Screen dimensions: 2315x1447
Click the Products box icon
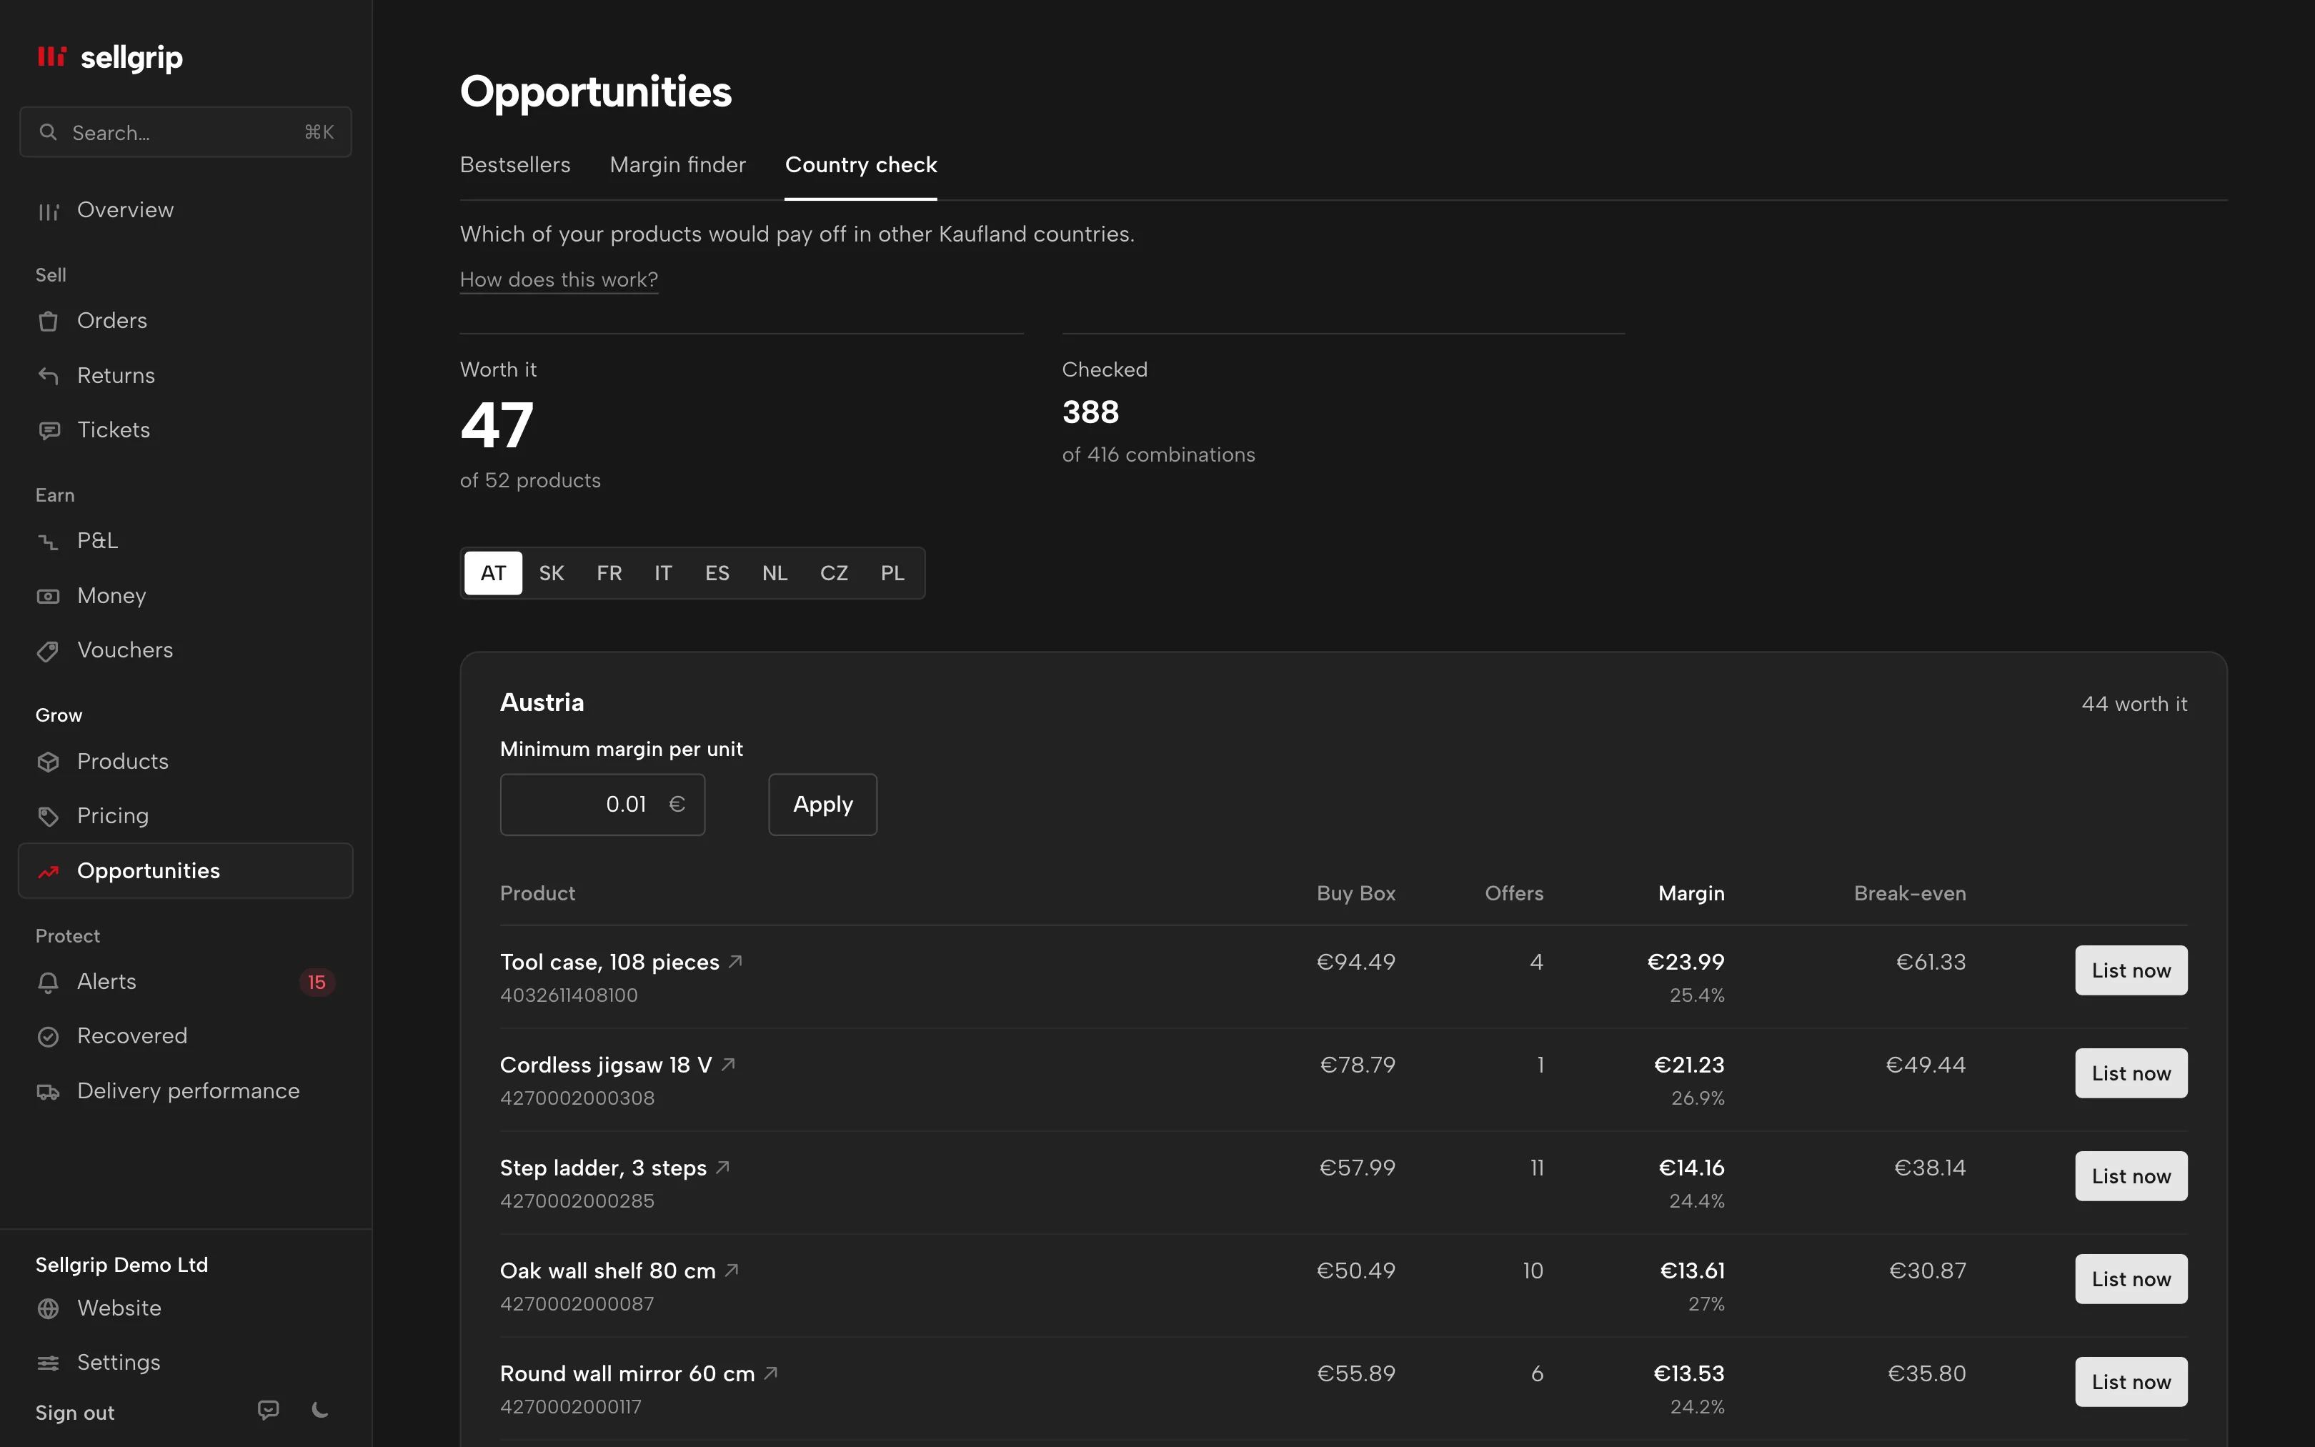click(x=48, y=762)
